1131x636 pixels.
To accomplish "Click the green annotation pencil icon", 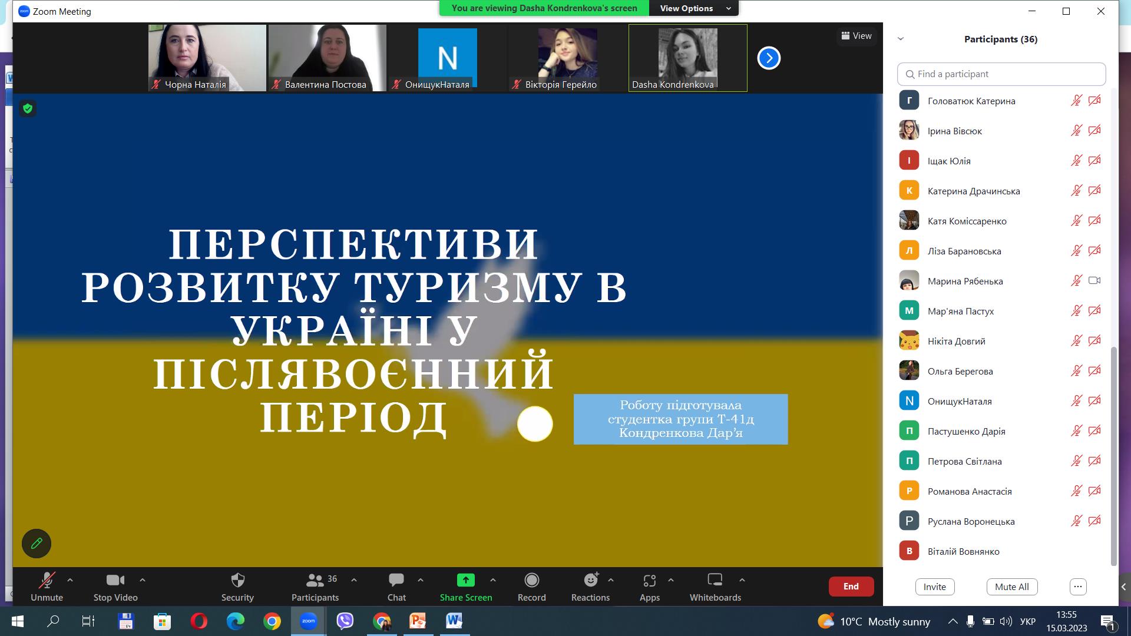I will 37,543.
